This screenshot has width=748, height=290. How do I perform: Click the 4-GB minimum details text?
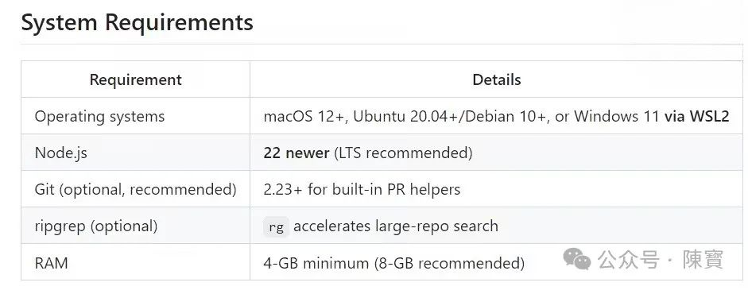(x=394, y=263)
